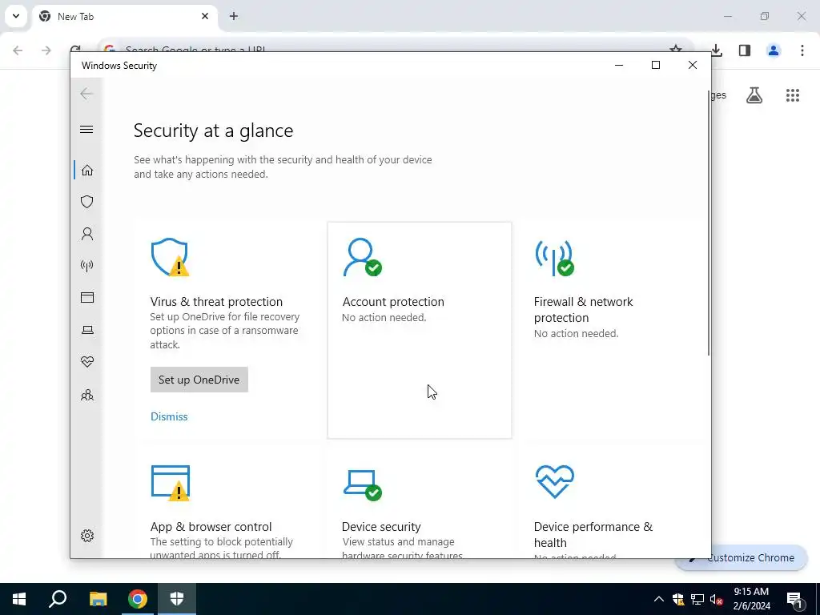Image resolution: width=820 pixels, height=615 pixels.
Task: Open Virus & threat protection shield in sidebar
Action: (87, 202)
